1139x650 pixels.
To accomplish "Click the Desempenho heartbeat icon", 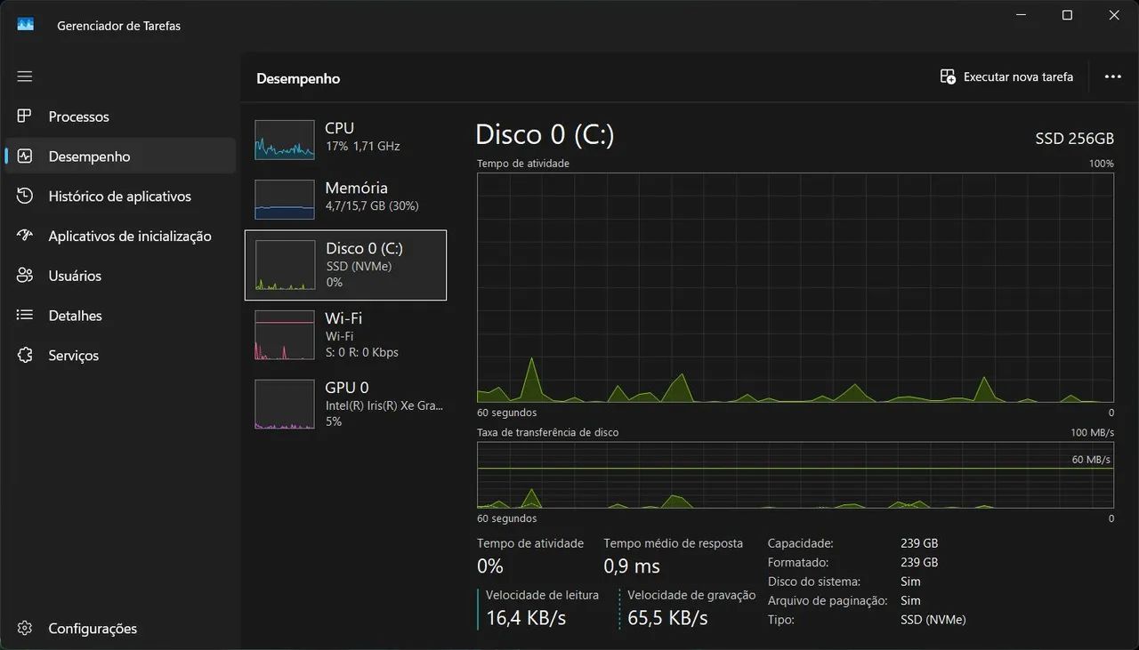I will [25, 156].
